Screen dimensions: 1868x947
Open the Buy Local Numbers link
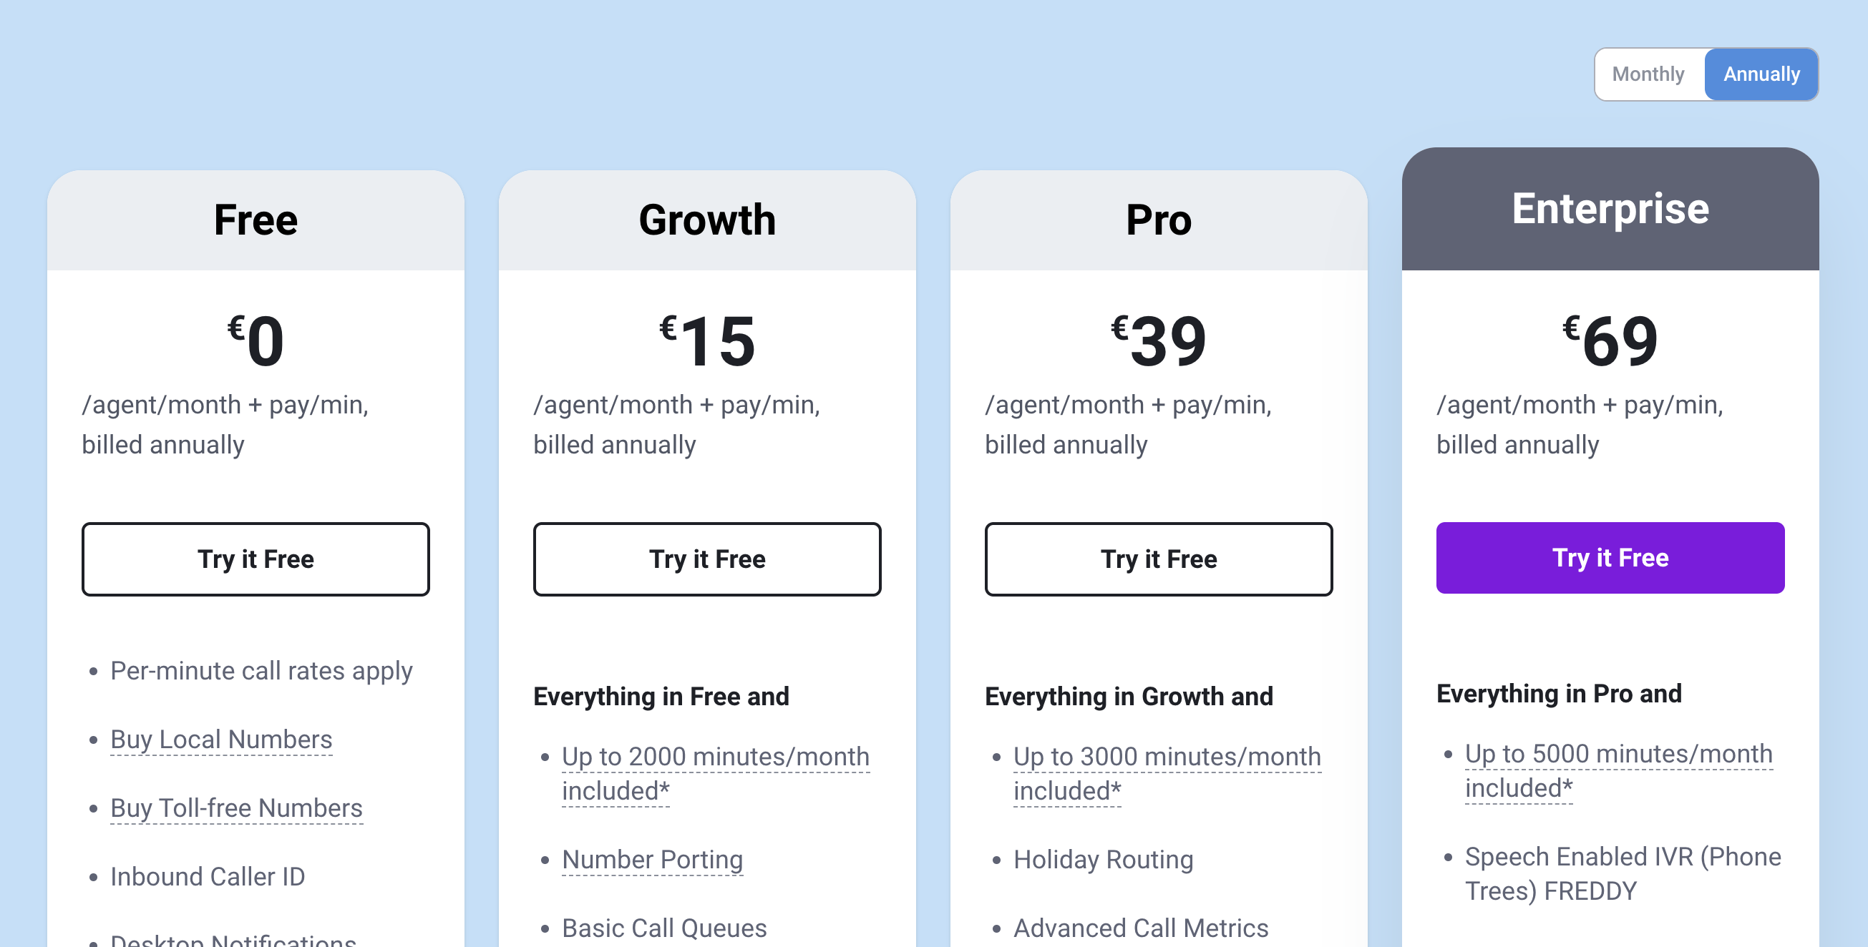(x=221, y=739)
